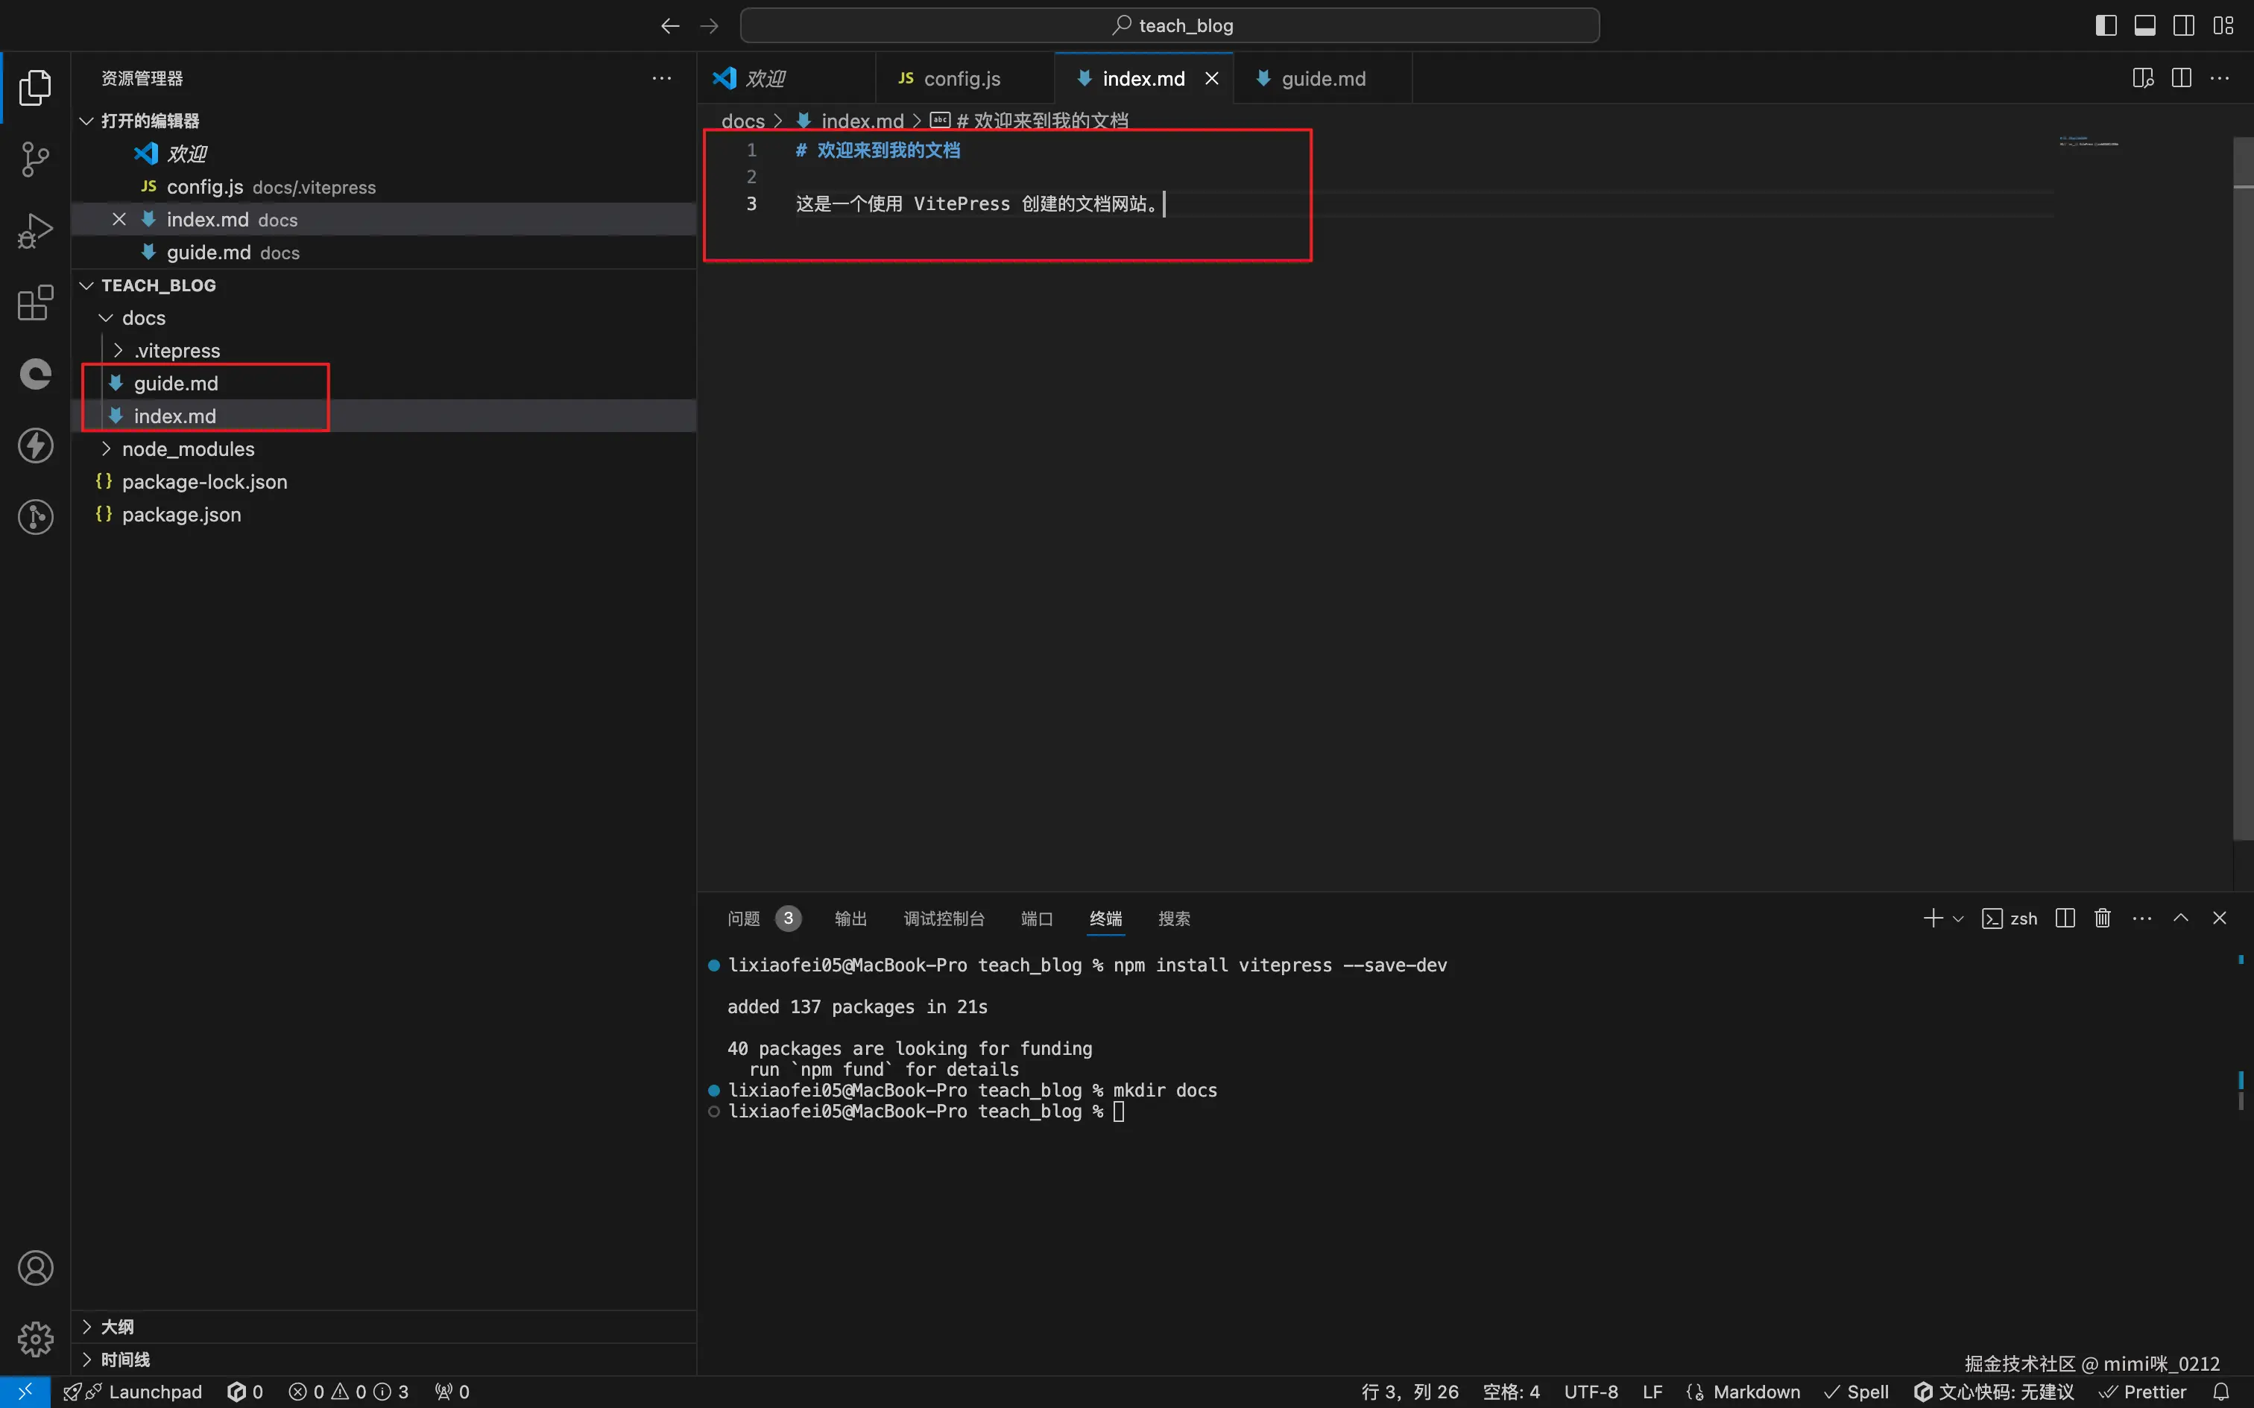Split the editor to the right
Image resolution: width=2254 pixels, height=1408 pixels.
(2182, 78)
